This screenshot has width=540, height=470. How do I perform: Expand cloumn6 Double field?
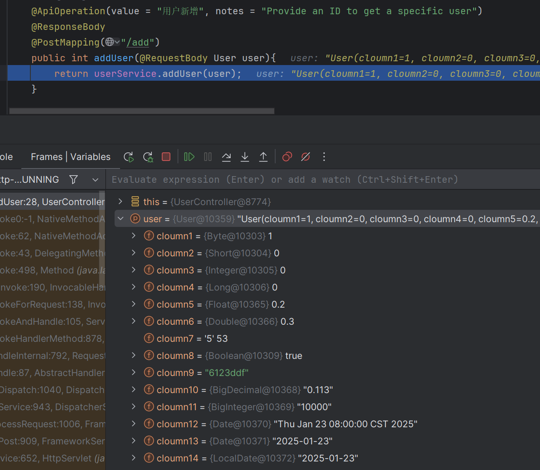[x=134, y=321]
